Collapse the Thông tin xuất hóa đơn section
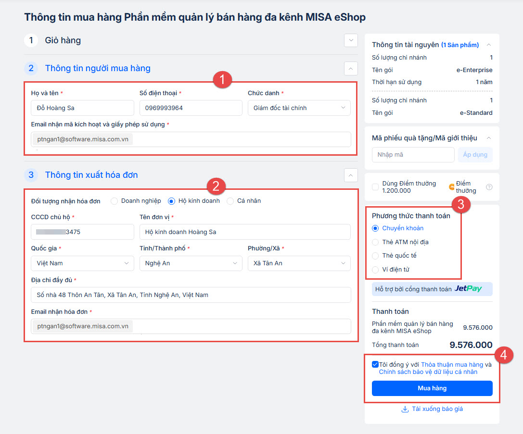This screenshot has height=434, width=523. 351,175
